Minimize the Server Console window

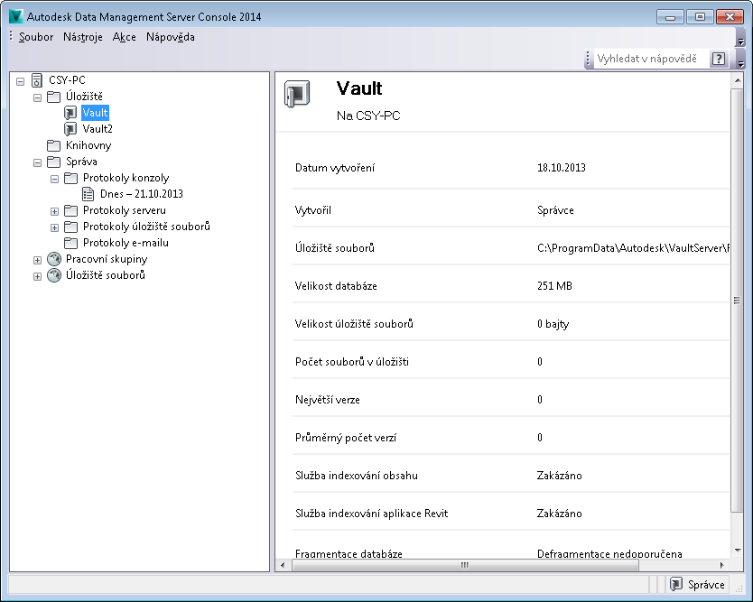point(671,17)
